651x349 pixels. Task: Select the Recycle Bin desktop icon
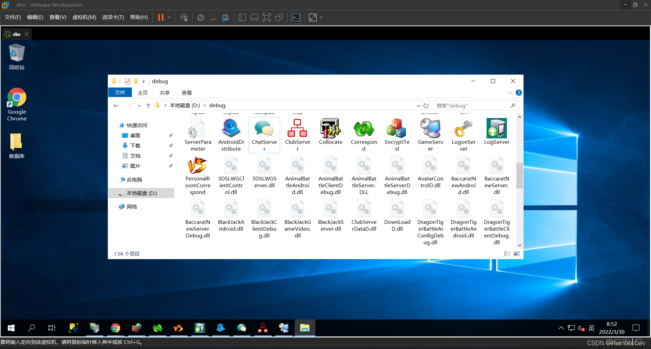click(x=17, y=57)
